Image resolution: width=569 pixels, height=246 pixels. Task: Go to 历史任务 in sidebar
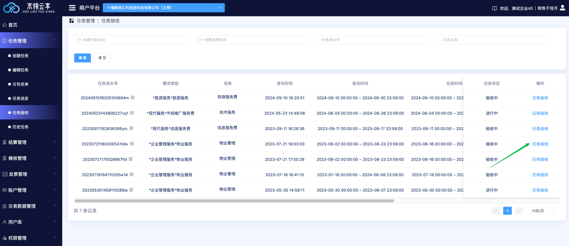pos(20,127)
